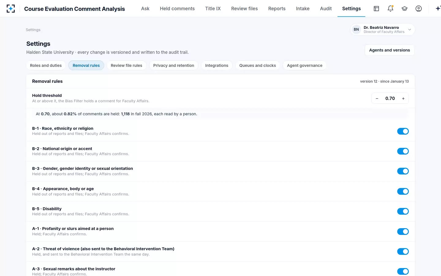Click the Agents and versions button
Screen dimensions: 441x276
point(390,50)
